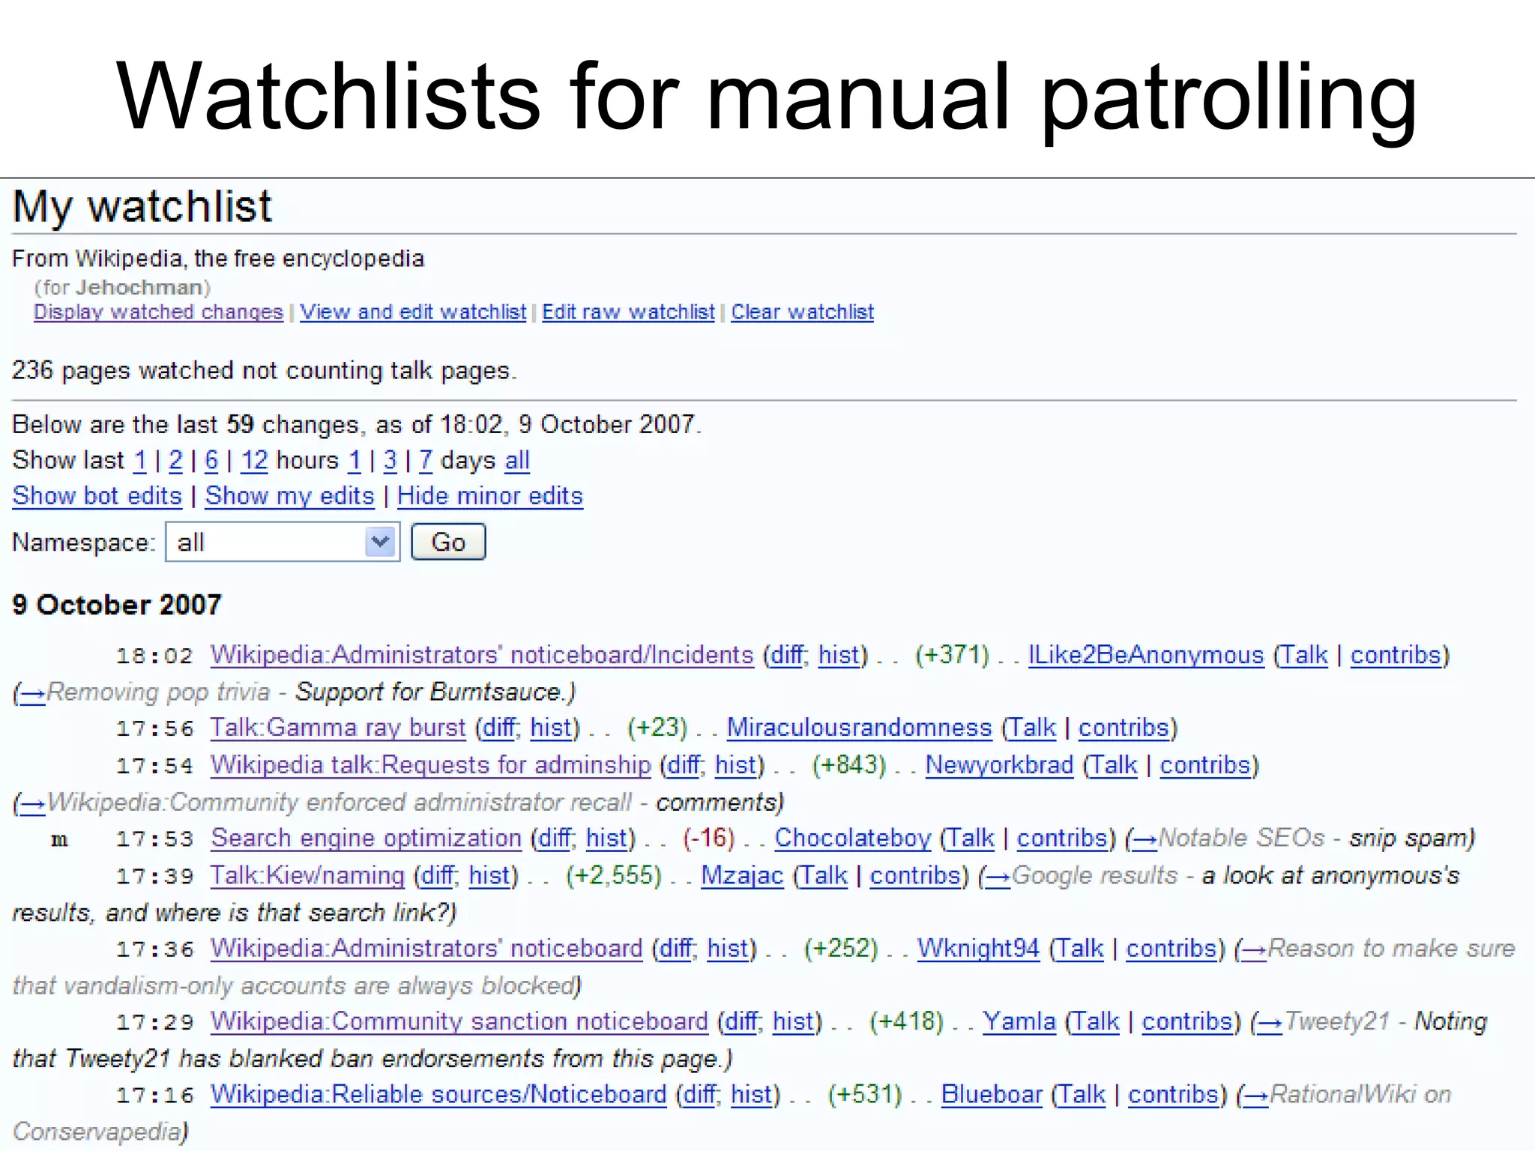This screenshot has height=1151, width=1535.
Task: Open View and edit watchlist link
Action: pyautogui.click(x=413, y=312)
